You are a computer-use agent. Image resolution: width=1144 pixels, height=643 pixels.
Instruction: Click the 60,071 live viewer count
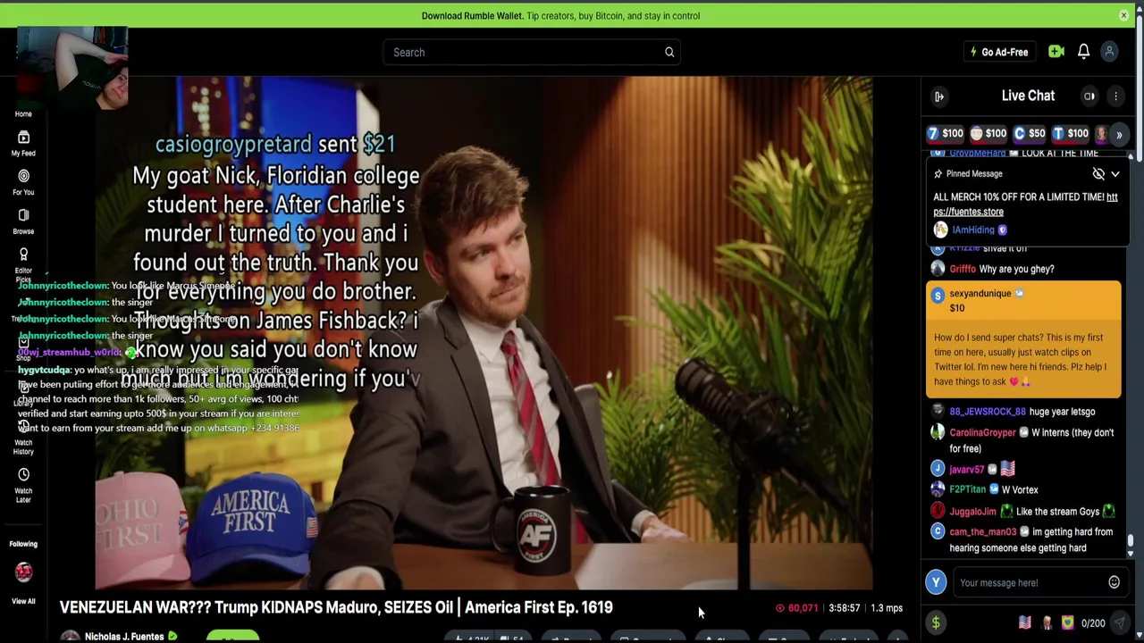click(x=796, y=608)
